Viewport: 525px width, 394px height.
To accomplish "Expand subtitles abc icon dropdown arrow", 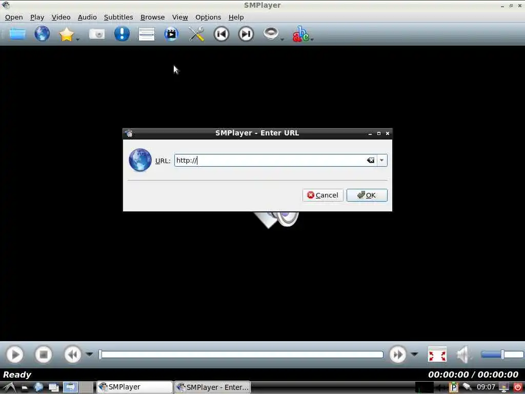I will pos(312,40).
